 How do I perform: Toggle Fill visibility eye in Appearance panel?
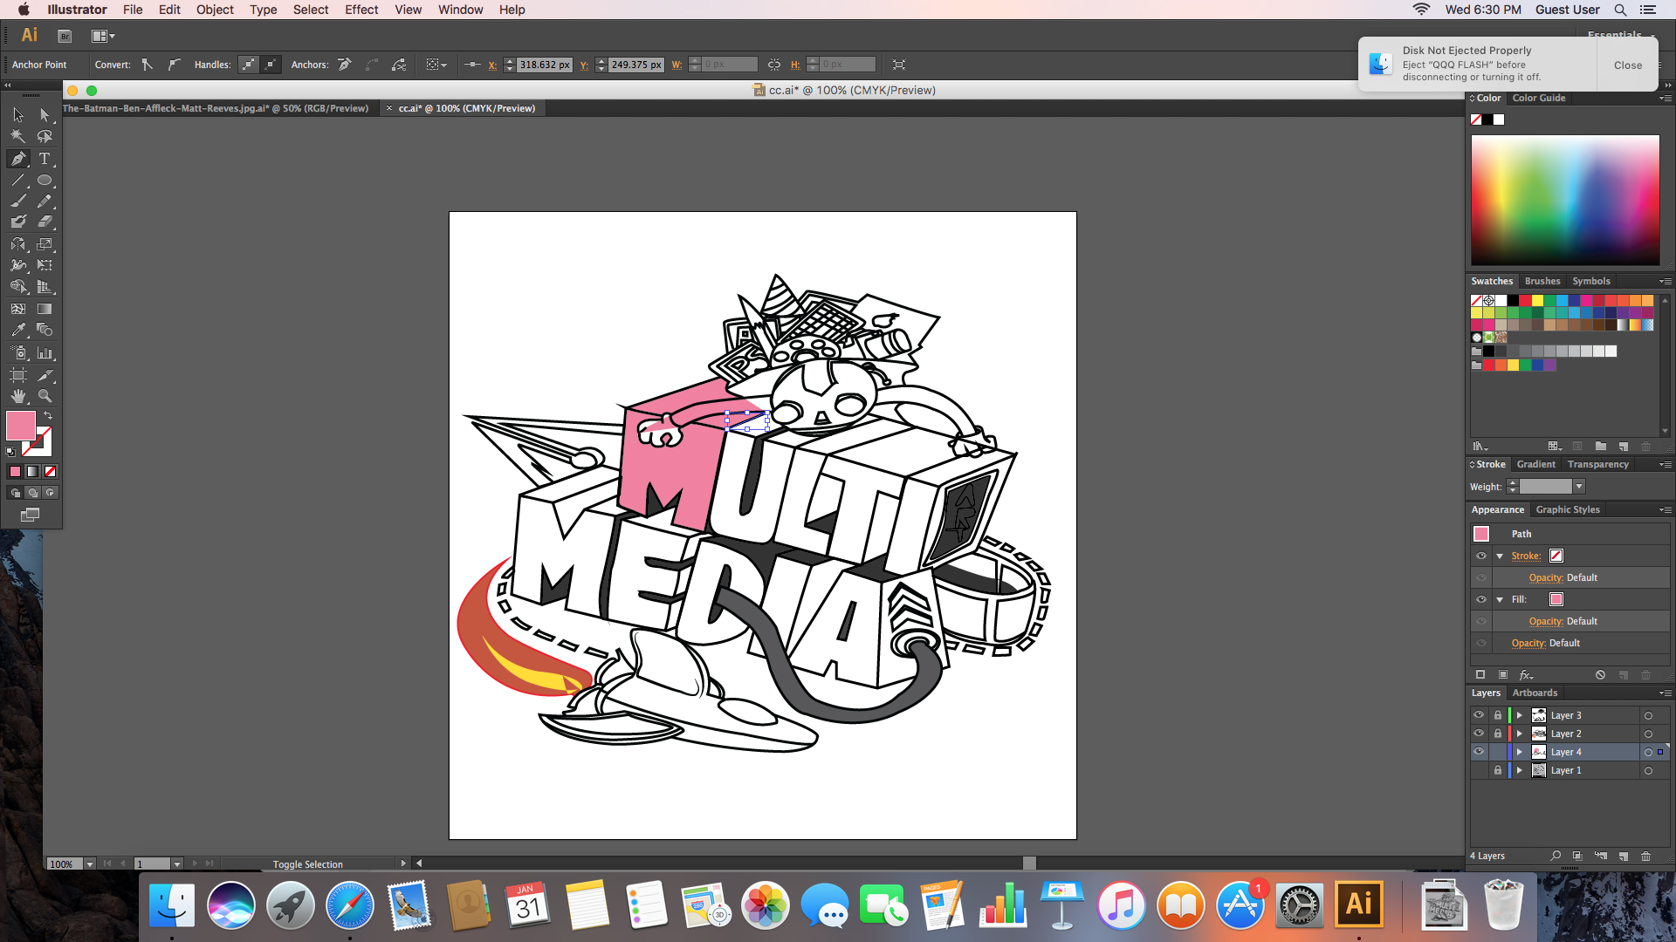[x=1481, y=599]
